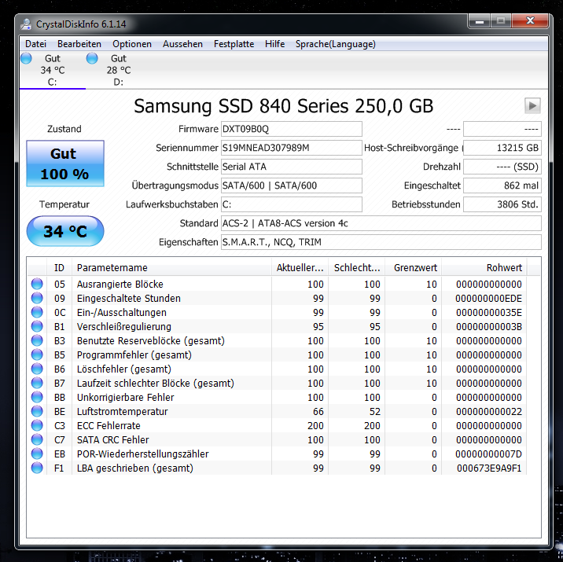Click the Host-Schreibvorgänge value 13215 GB
The width and height of the screenshot is (563, 562).
[502, 148]
